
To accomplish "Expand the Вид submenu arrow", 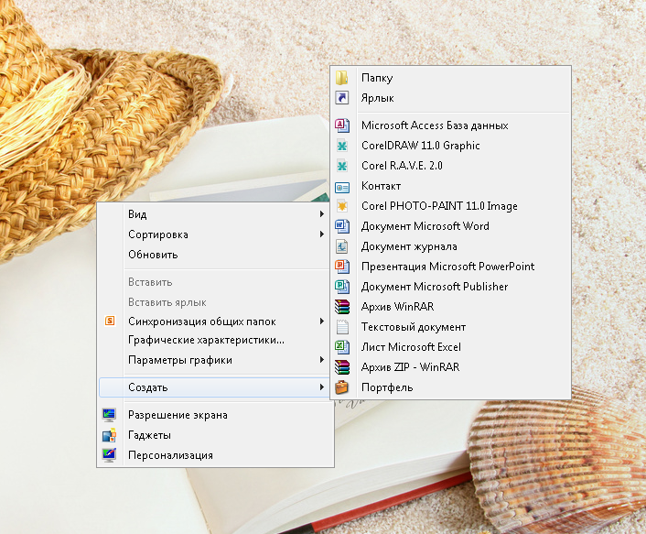I will [x=321, y=214].
